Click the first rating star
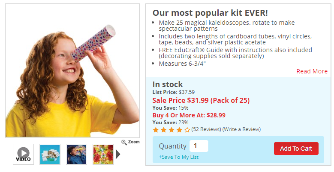334x172 pixels. [x=156, y=130]
